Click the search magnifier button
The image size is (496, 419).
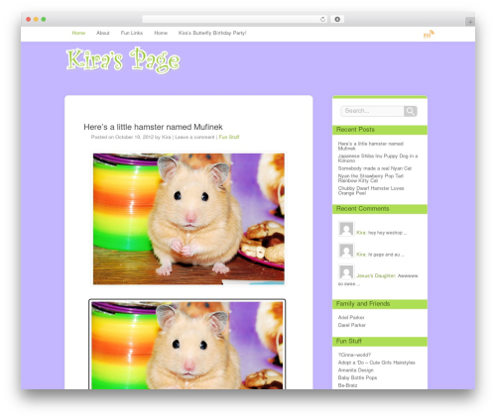coord(411,111)
